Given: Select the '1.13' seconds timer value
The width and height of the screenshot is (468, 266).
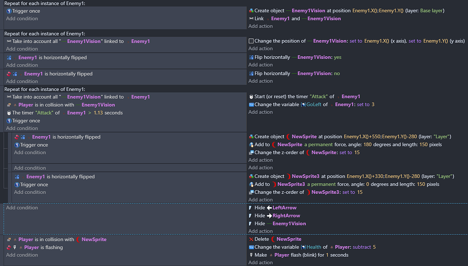Looking at the screenshot, I should pyautogui.click(x=98, y=113).
